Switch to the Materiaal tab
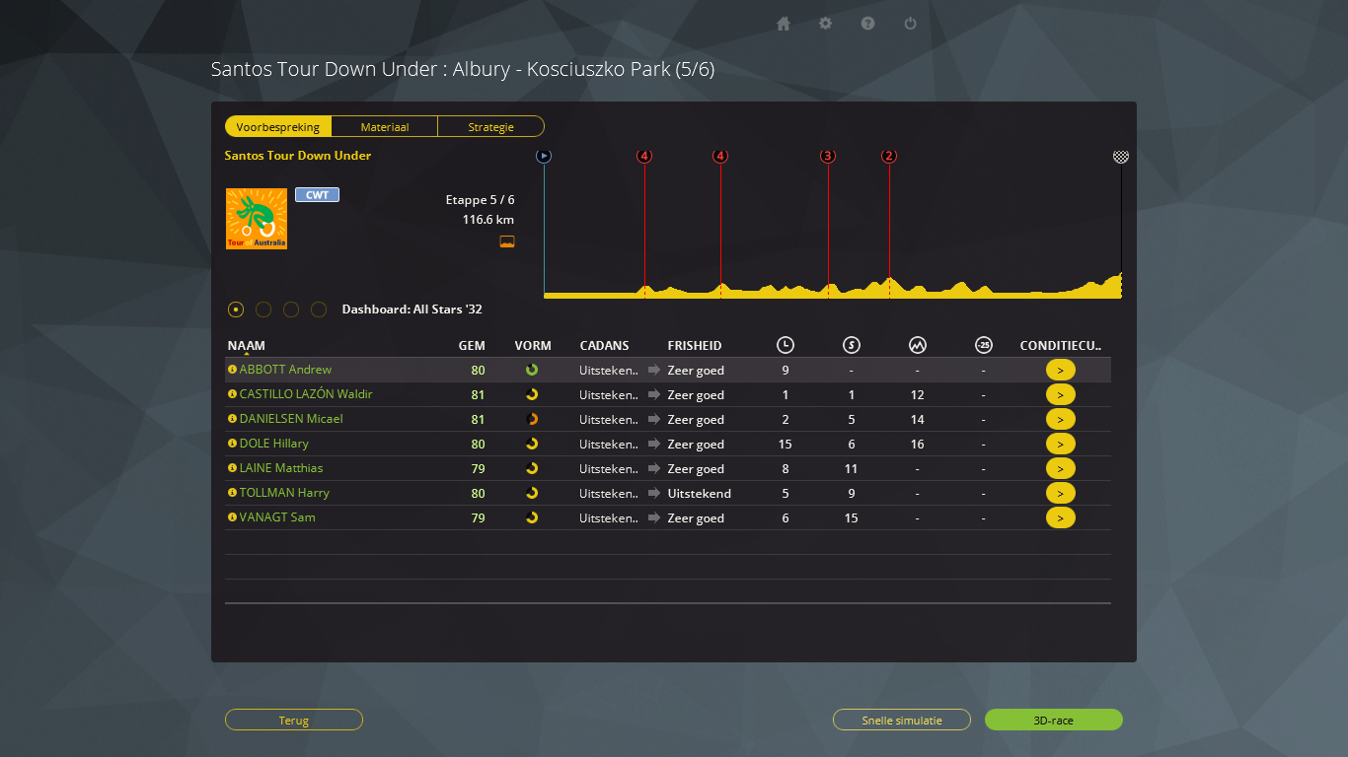This screenshot has width=1348, height=757. (x=384, y=127)
